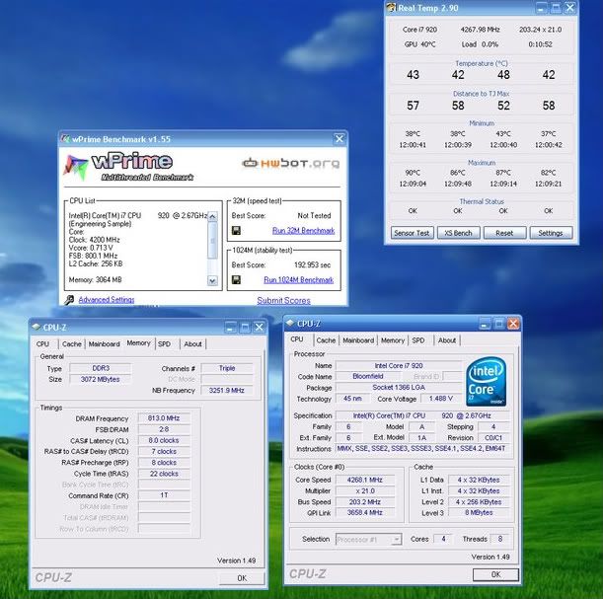Minimize the CPU-Z Memory window
The image size is (603, 599).
(x=230, y=328)
